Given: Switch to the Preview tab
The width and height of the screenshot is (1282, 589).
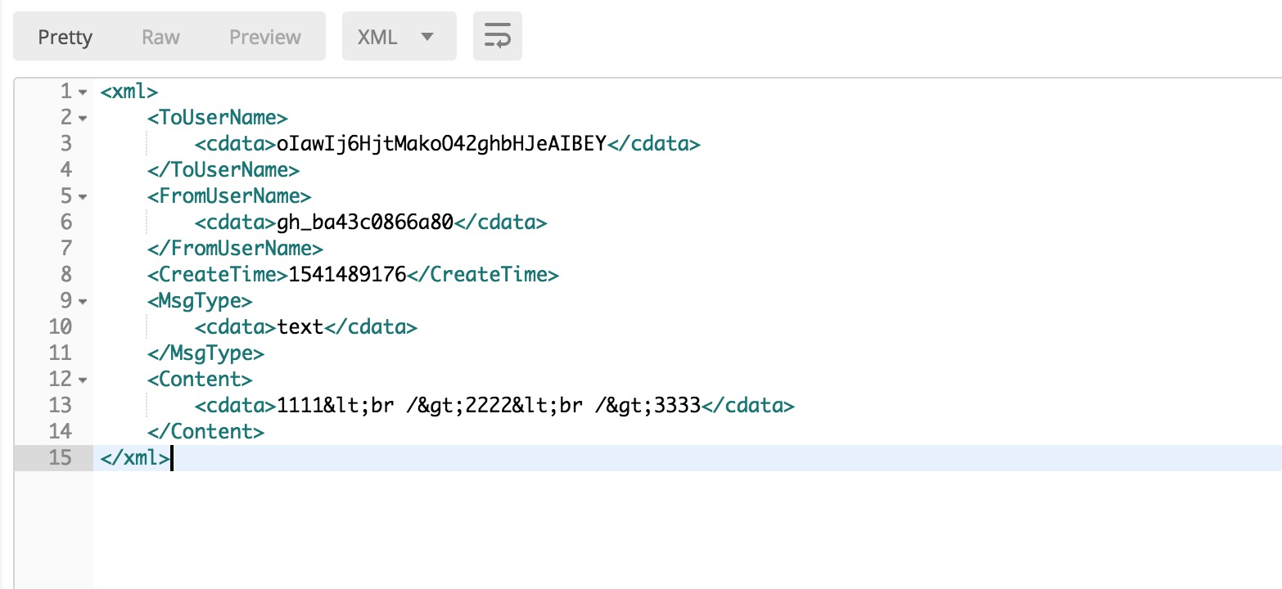Looking at the screenshot, I should (x=264, y=37).
